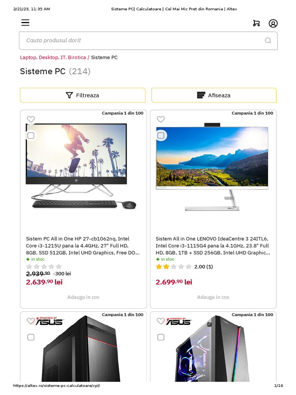Select compare checkbox on black ASUS tower
The width and height of the screenshot is (296, 395).
[x=31, y=337]
